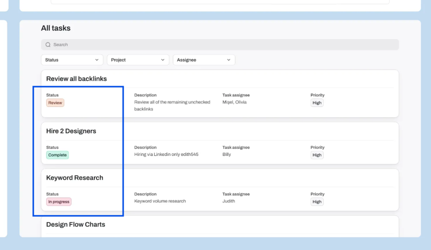The image size is (431, 250).
Task: Click the search magnifier icon
Action: point(48,45)
